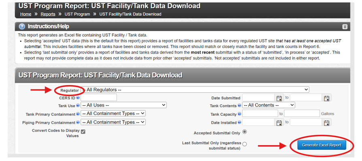Viewport: 362px width, 161px height.
Task: Open the Tank Contents All Contents dropdown
Action: tap(269, 105)
